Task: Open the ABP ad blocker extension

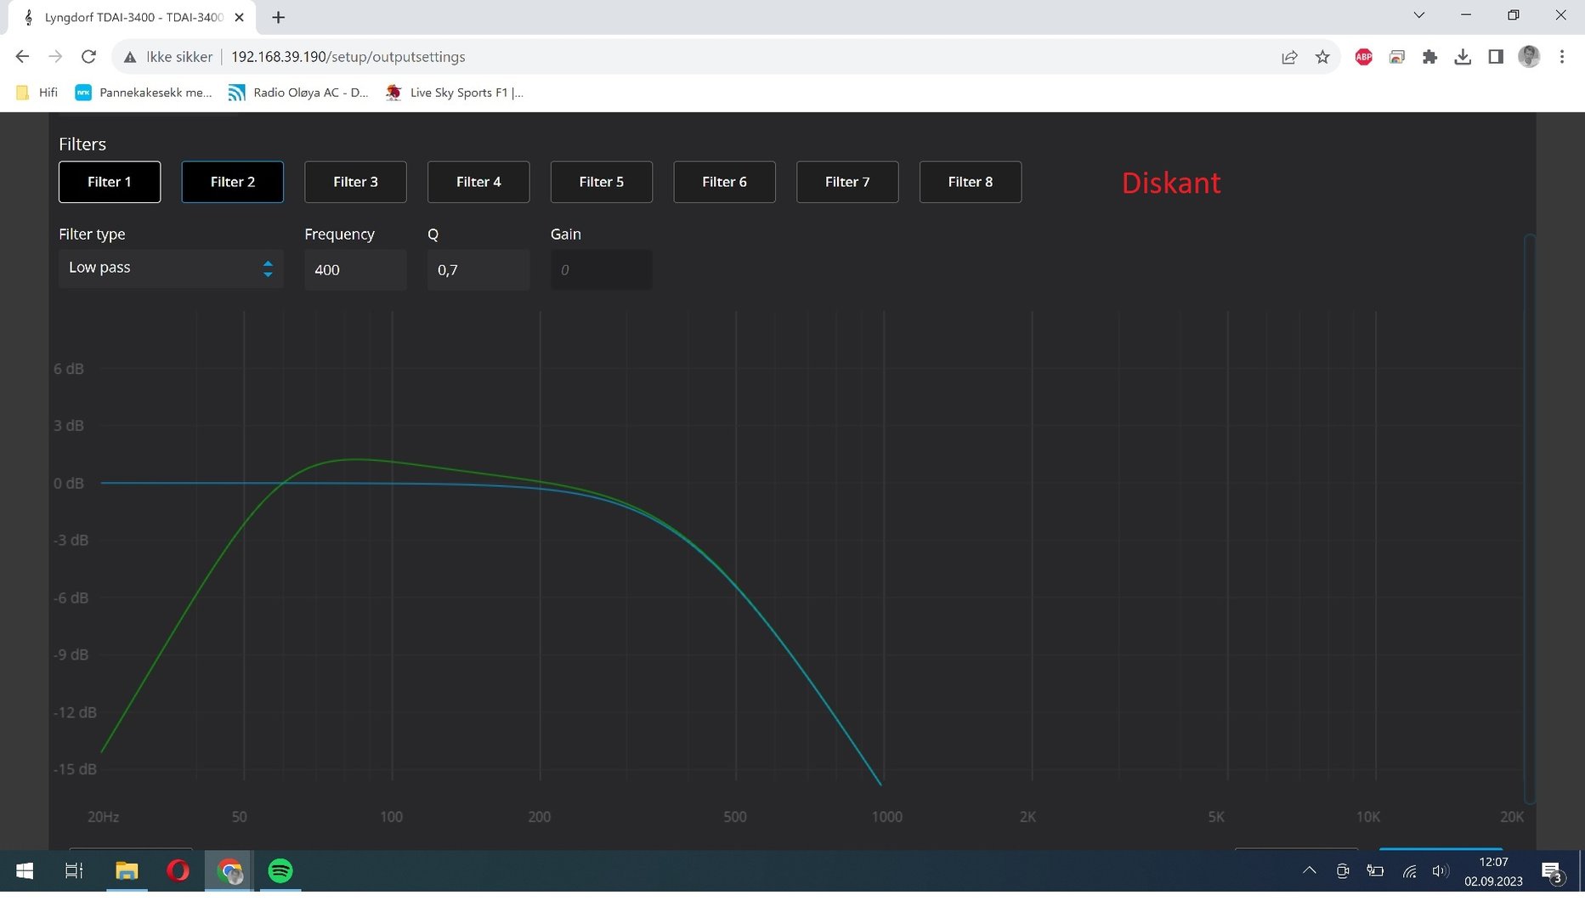Action: tap(1364, 57)
